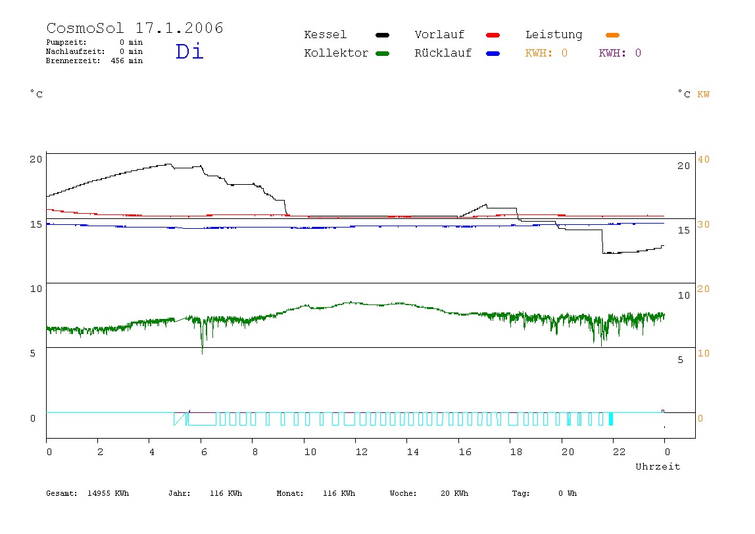Screen dimensions: 755x534
Task: Click the 'Nachlaufzeit:' label
Action: [x=76, y=51]
